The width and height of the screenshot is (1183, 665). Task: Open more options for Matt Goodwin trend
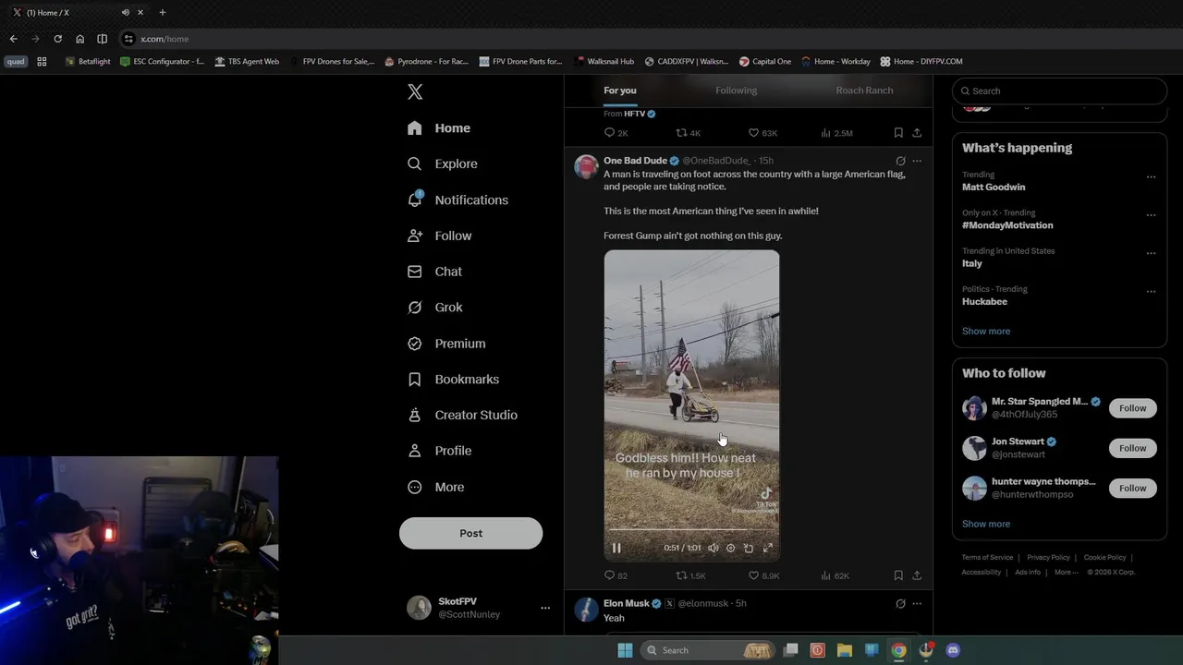[x=1151, y=176]
